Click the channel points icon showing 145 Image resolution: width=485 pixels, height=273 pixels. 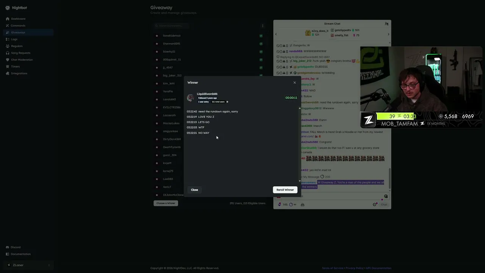point(280,204)
